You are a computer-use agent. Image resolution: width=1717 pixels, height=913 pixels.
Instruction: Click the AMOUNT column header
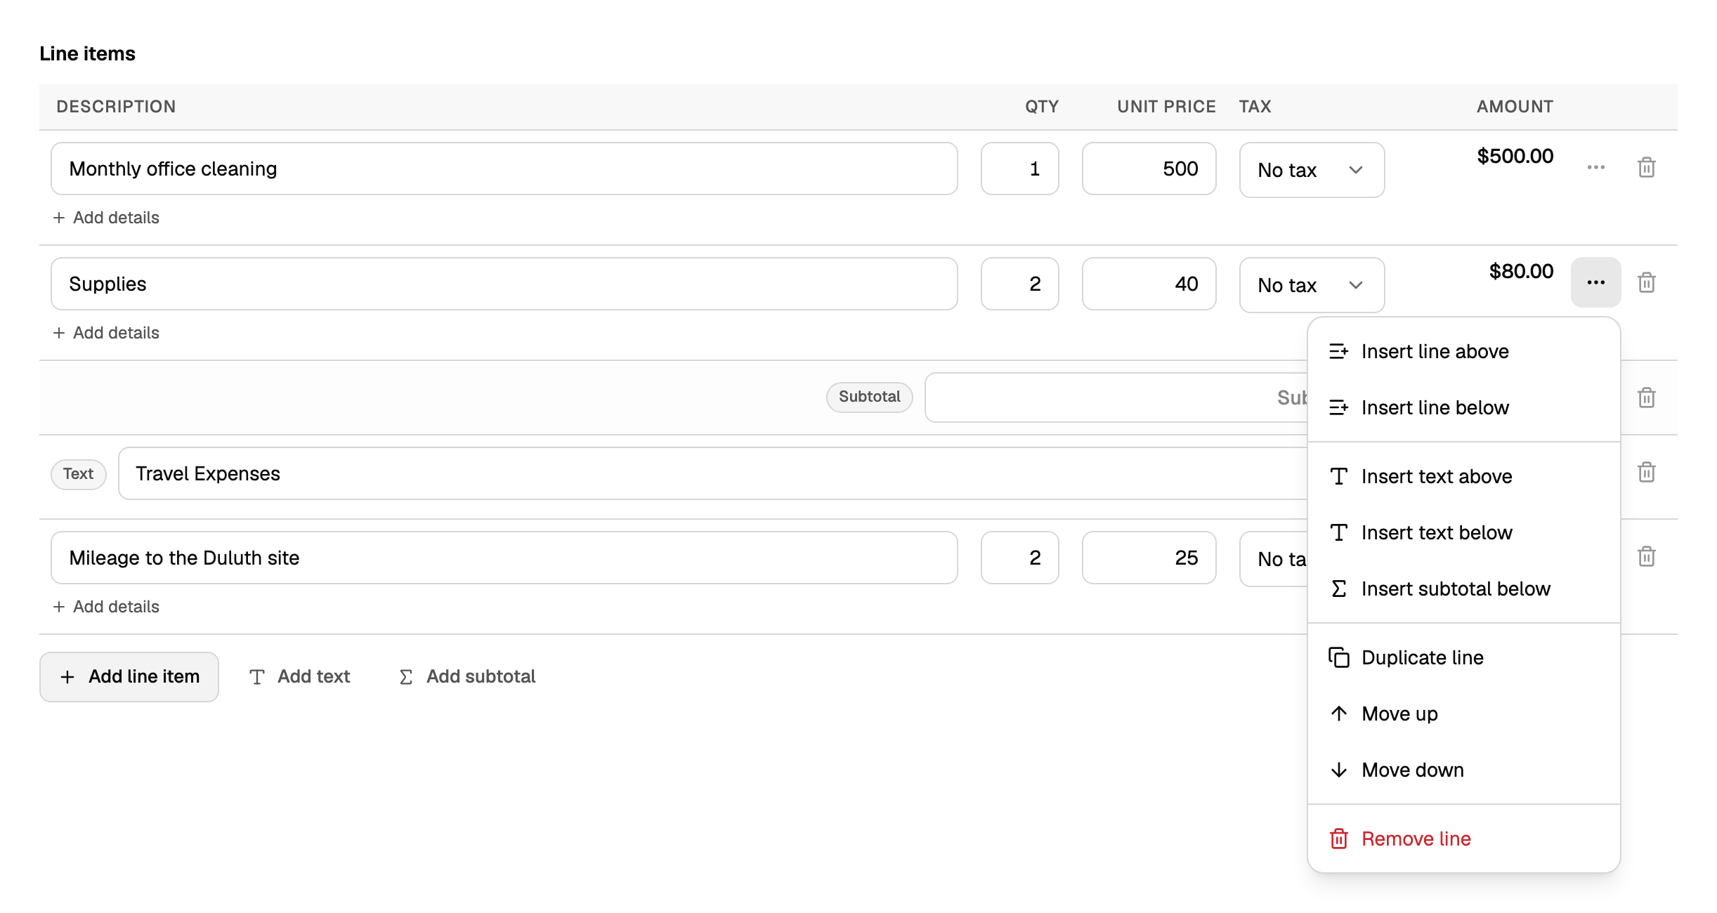[1515, 107]
